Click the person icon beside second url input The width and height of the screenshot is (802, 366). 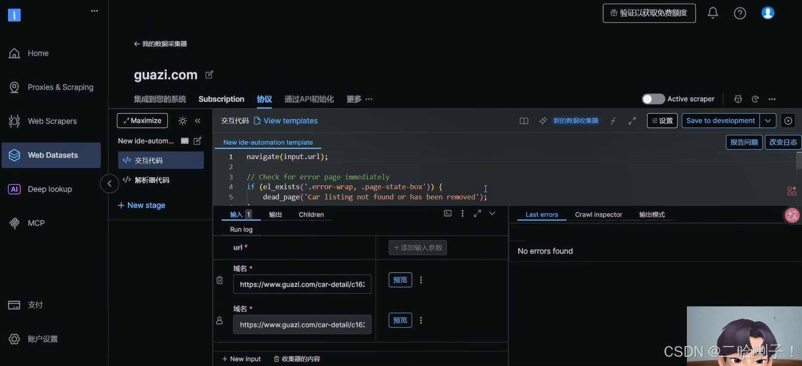(x=220, y=321)
